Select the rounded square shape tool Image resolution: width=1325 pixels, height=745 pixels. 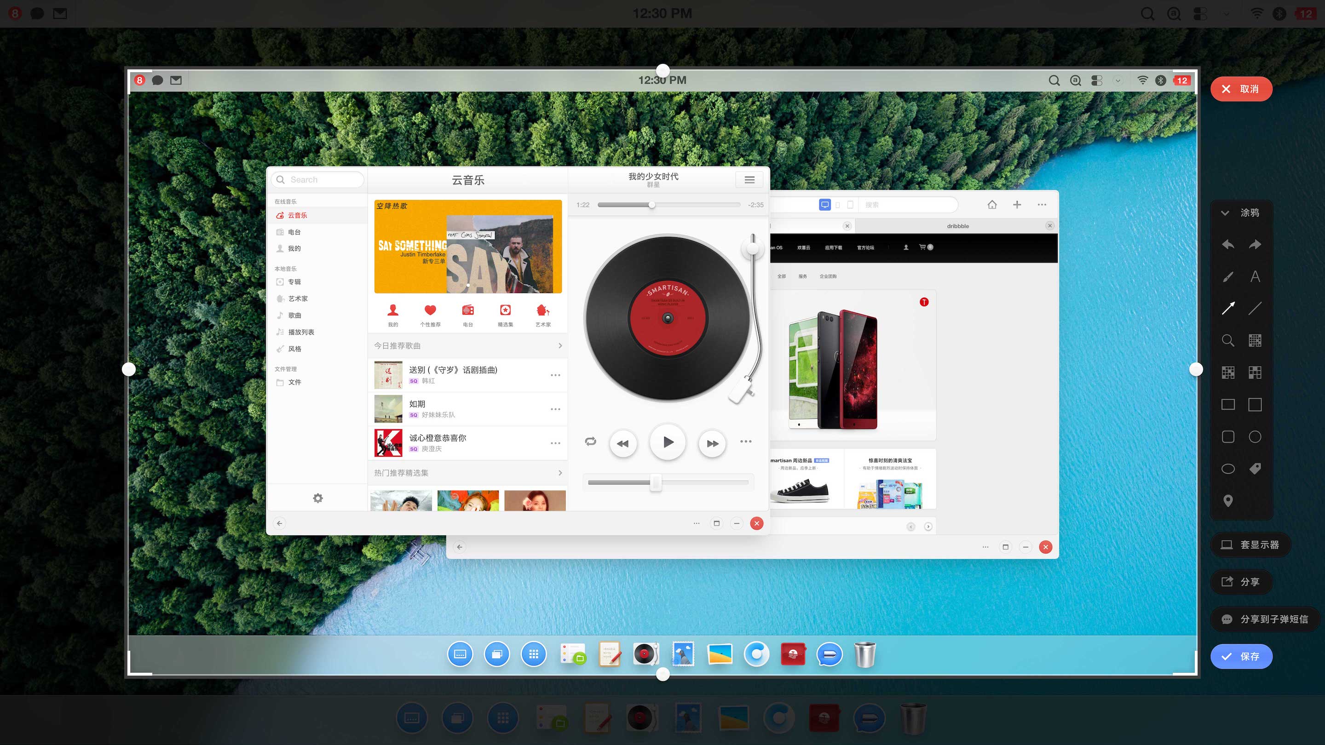1228,436
